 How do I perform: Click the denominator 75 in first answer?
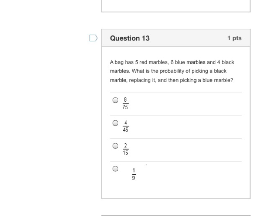pos(126,107)
